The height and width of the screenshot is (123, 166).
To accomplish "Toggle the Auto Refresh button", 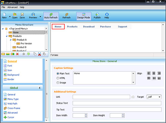I will tap(51, 16).
